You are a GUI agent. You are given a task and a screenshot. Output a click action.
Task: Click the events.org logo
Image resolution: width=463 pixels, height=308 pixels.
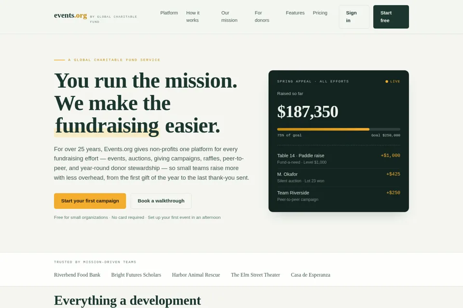coord(70,15)
